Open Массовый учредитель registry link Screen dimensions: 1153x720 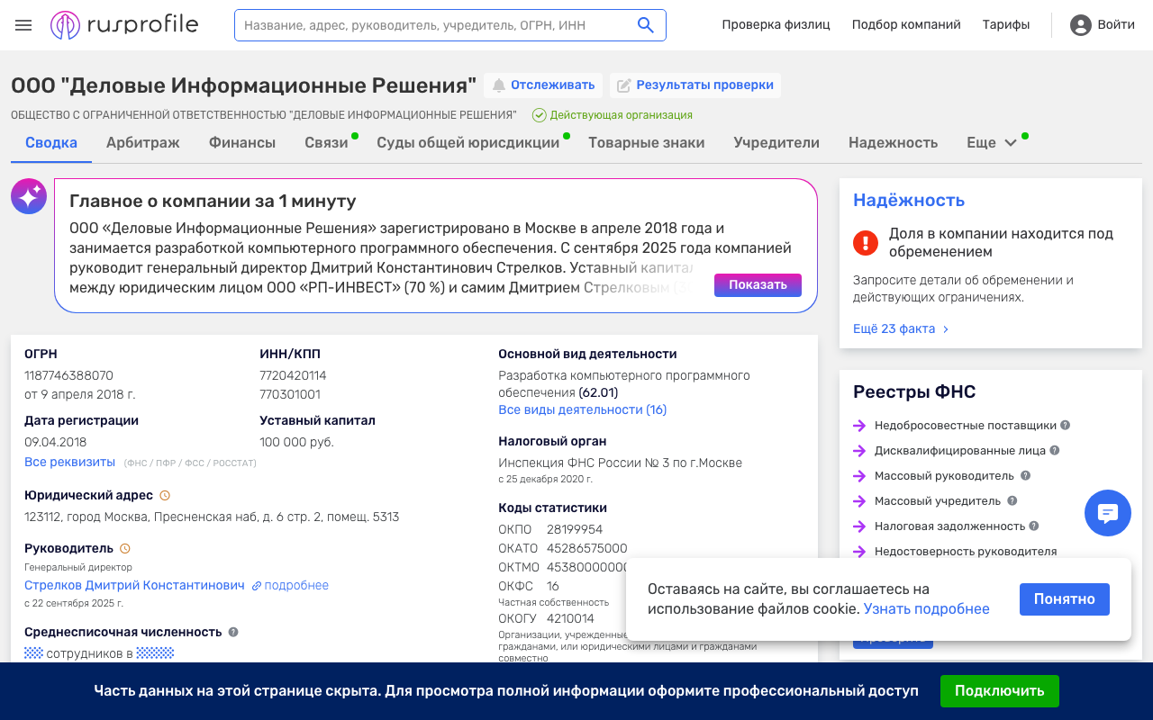click(938, 500)
